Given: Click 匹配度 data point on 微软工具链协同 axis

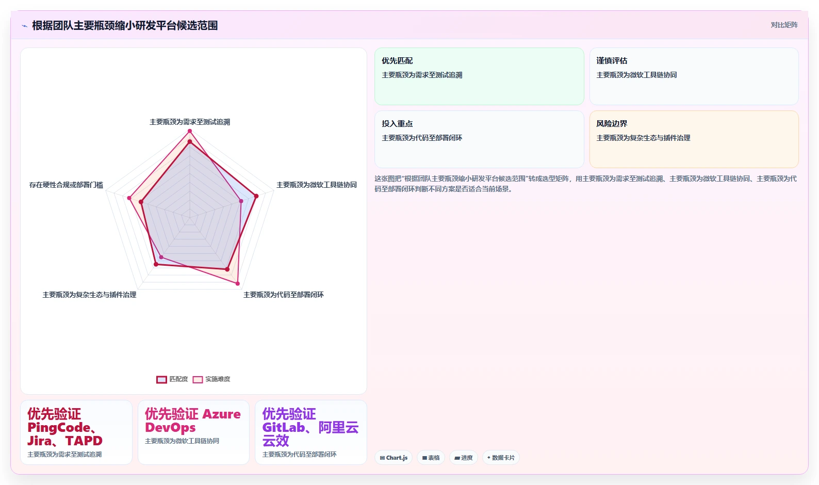Looking at the screenshot, I should tap(256, 196).
